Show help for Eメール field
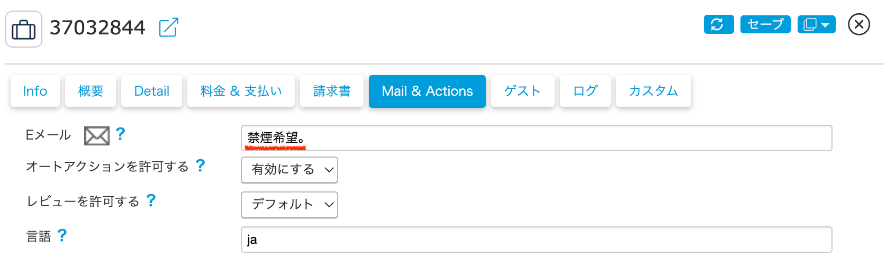 tap(121, 134)
